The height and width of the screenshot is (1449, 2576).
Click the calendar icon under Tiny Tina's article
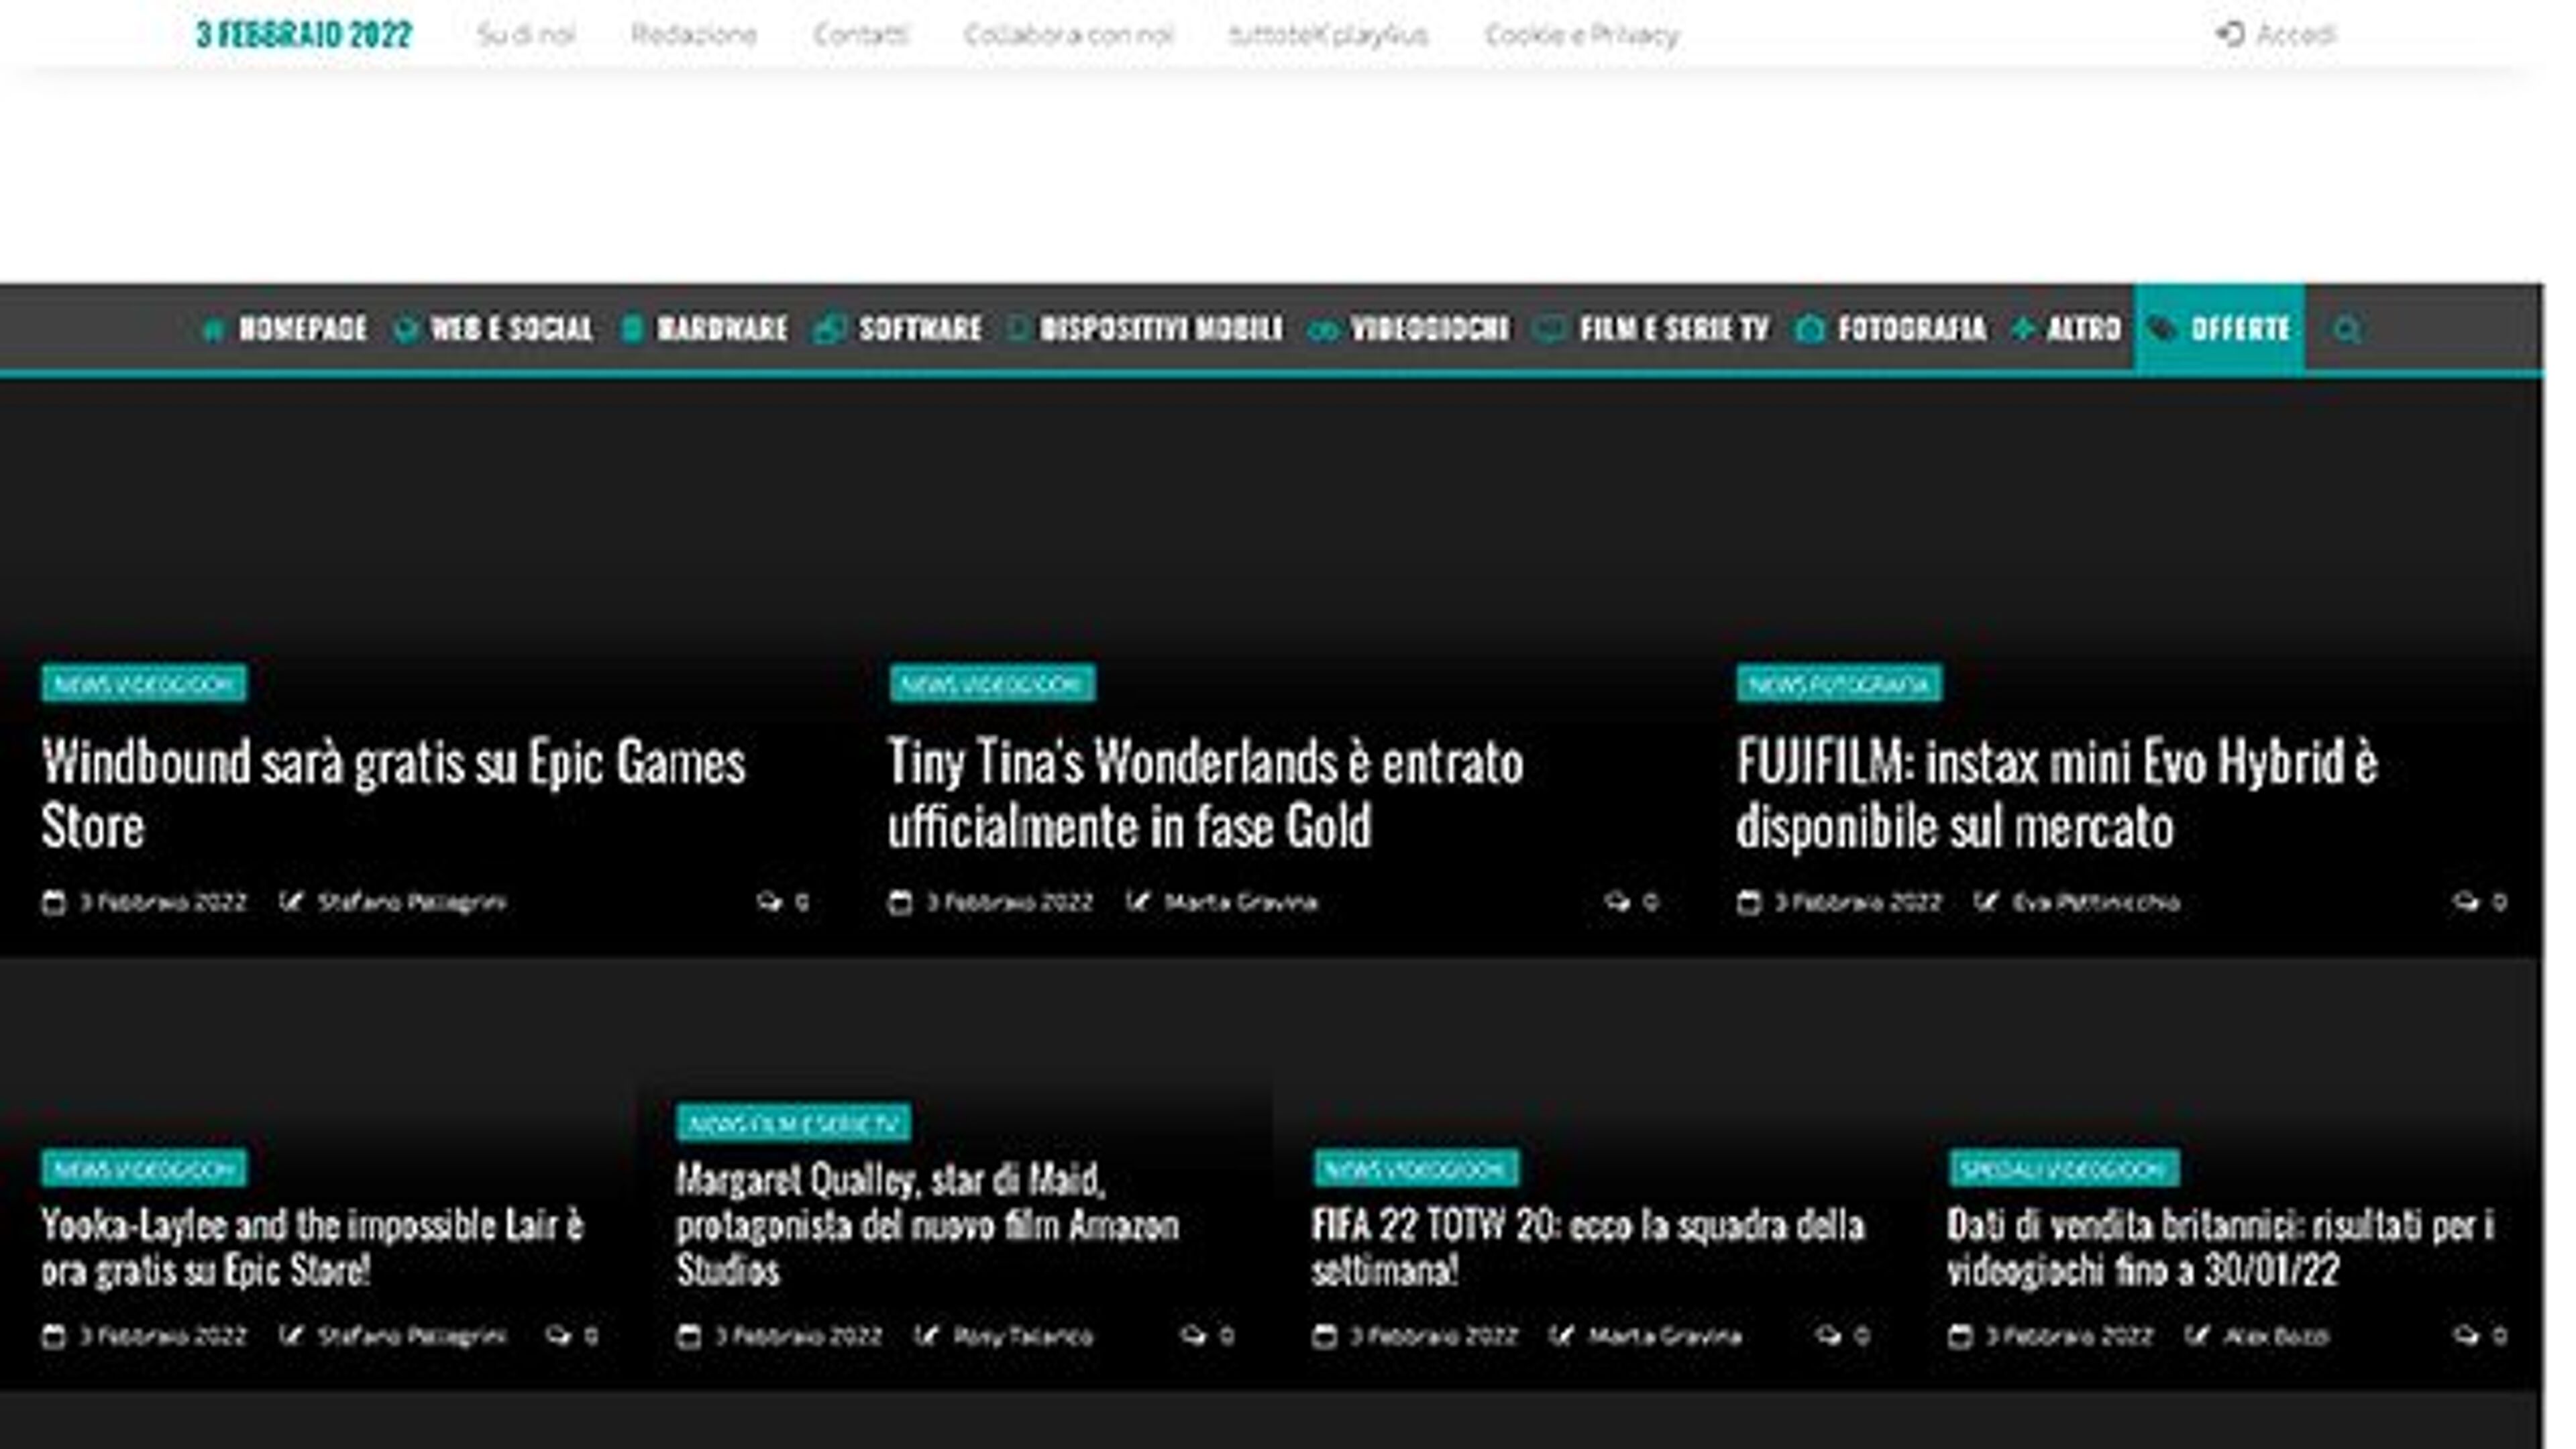899,902
